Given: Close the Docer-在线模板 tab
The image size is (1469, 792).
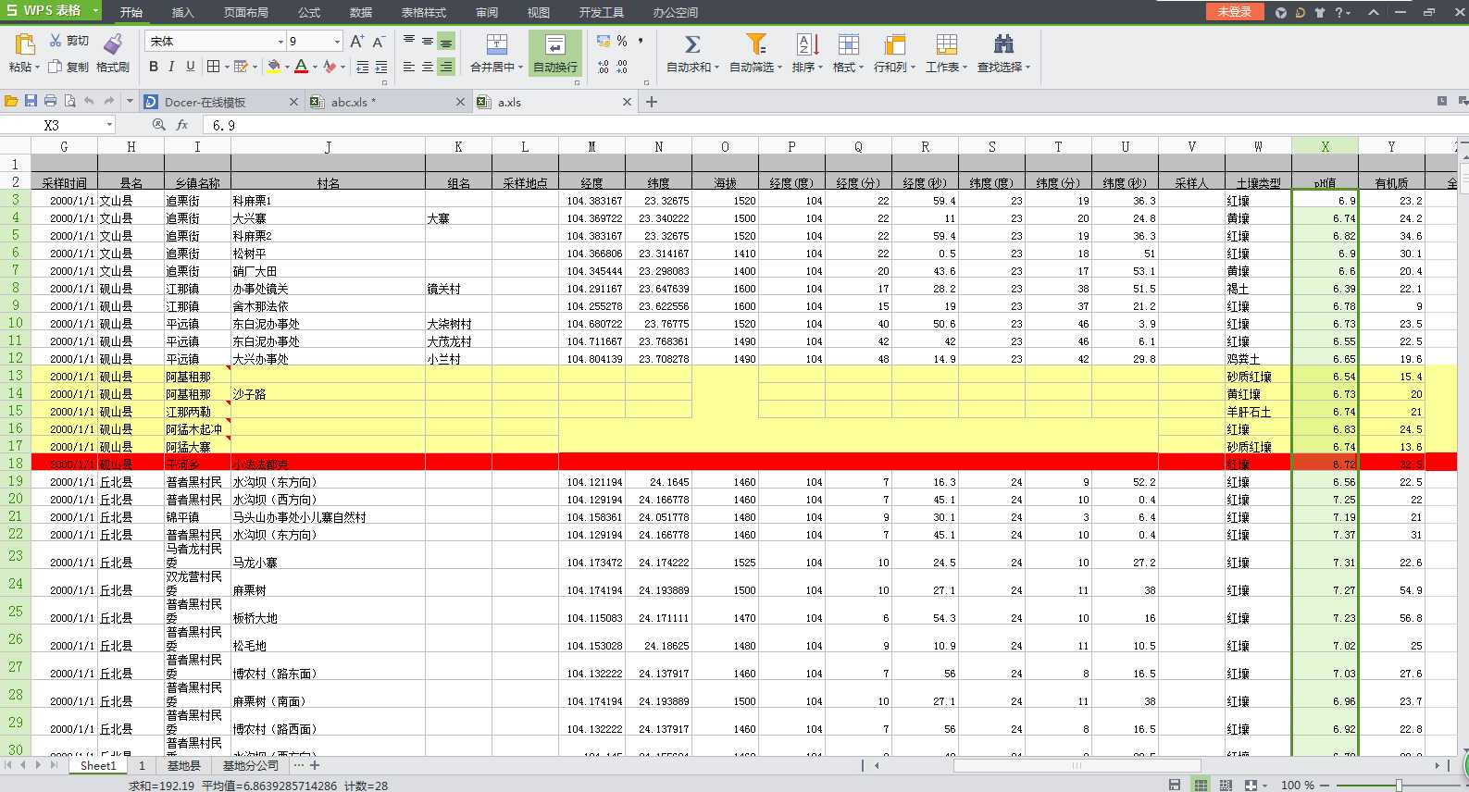Looking at the screenshot, I should [294, 102].
